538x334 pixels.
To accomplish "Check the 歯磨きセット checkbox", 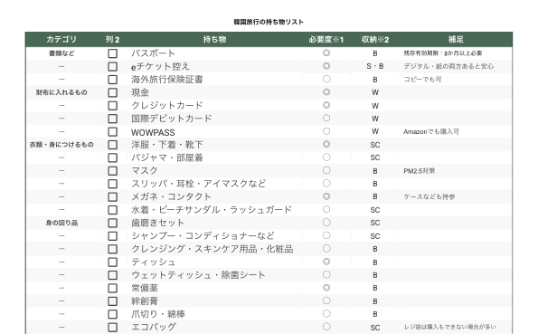I will [112, 223].
